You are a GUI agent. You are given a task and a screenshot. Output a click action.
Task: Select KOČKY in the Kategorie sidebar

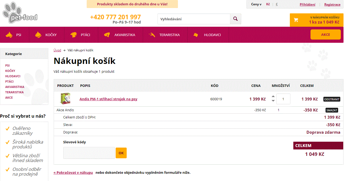10,71
